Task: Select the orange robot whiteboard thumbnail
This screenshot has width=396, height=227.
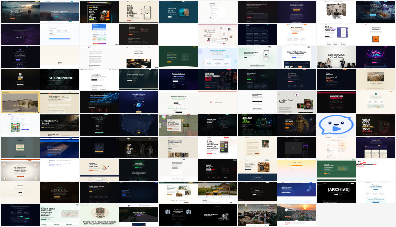Action: click(376, 35)
